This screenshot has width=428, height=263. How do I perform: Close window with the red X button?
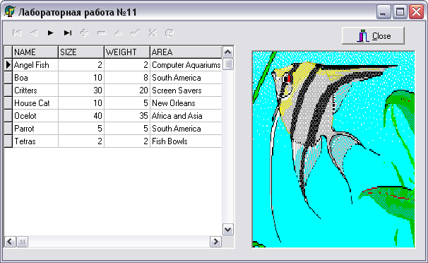[416, 12]
